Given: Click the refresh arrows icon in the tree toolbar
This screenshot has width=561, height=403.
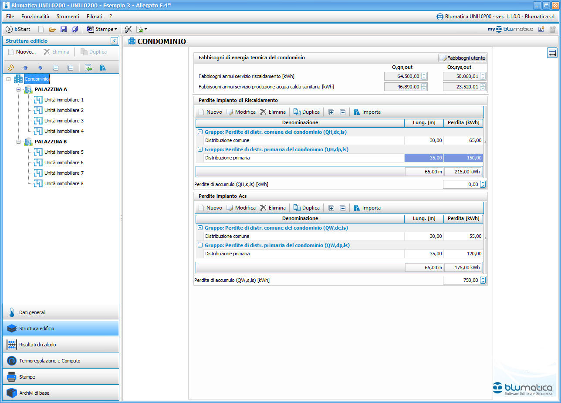Looking at the screenshot, I should coord(11,68).
